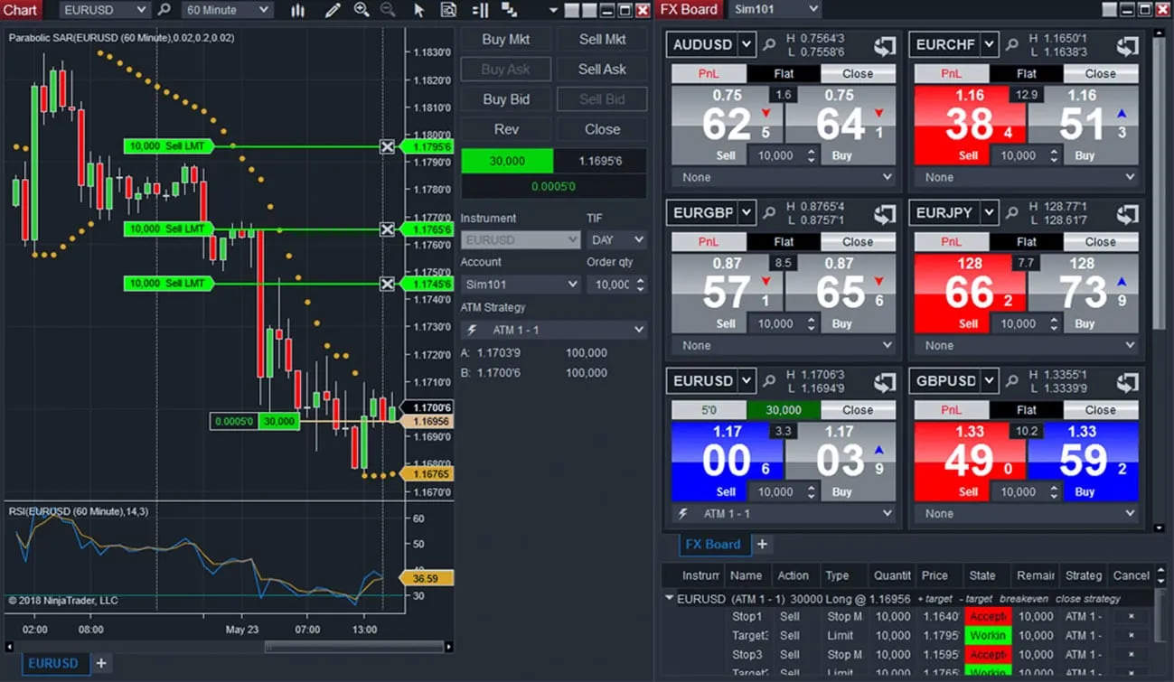This screenshot has height=682, width=1174.
Task: Collapse the EURUSD order group in orders grid
Action: point(669,598)
